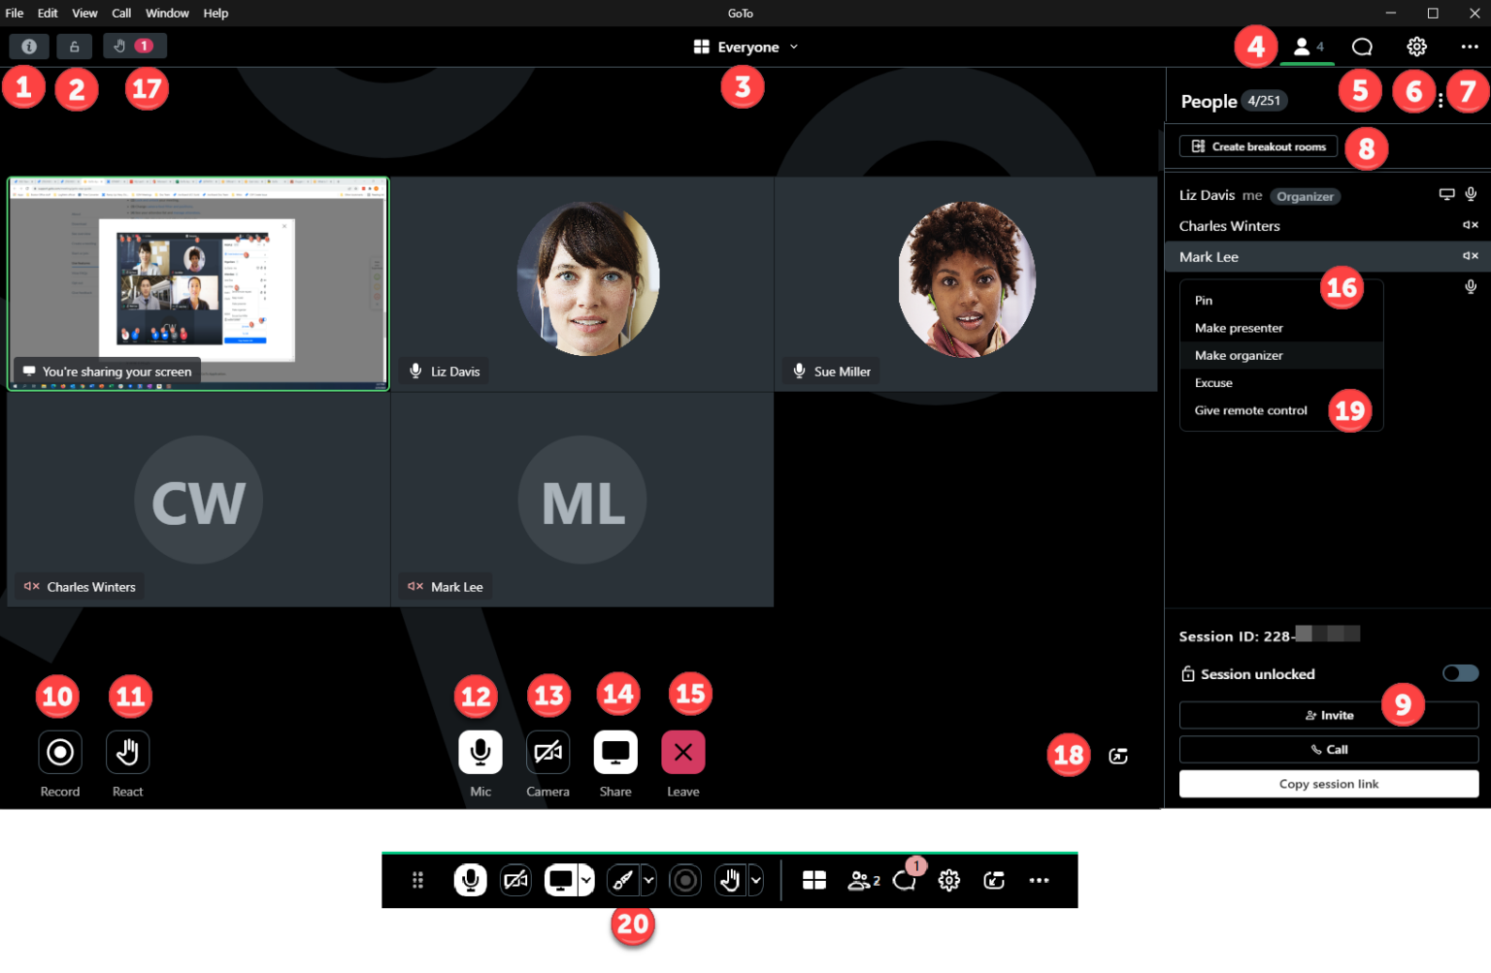
Task: Open the React reactions menu
Action: click(127, 752)
